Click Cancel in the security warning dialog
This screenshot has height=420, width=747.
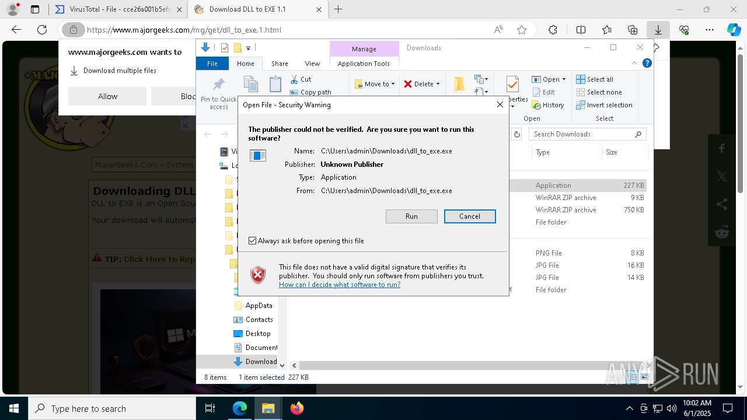(x=470, y=216)
